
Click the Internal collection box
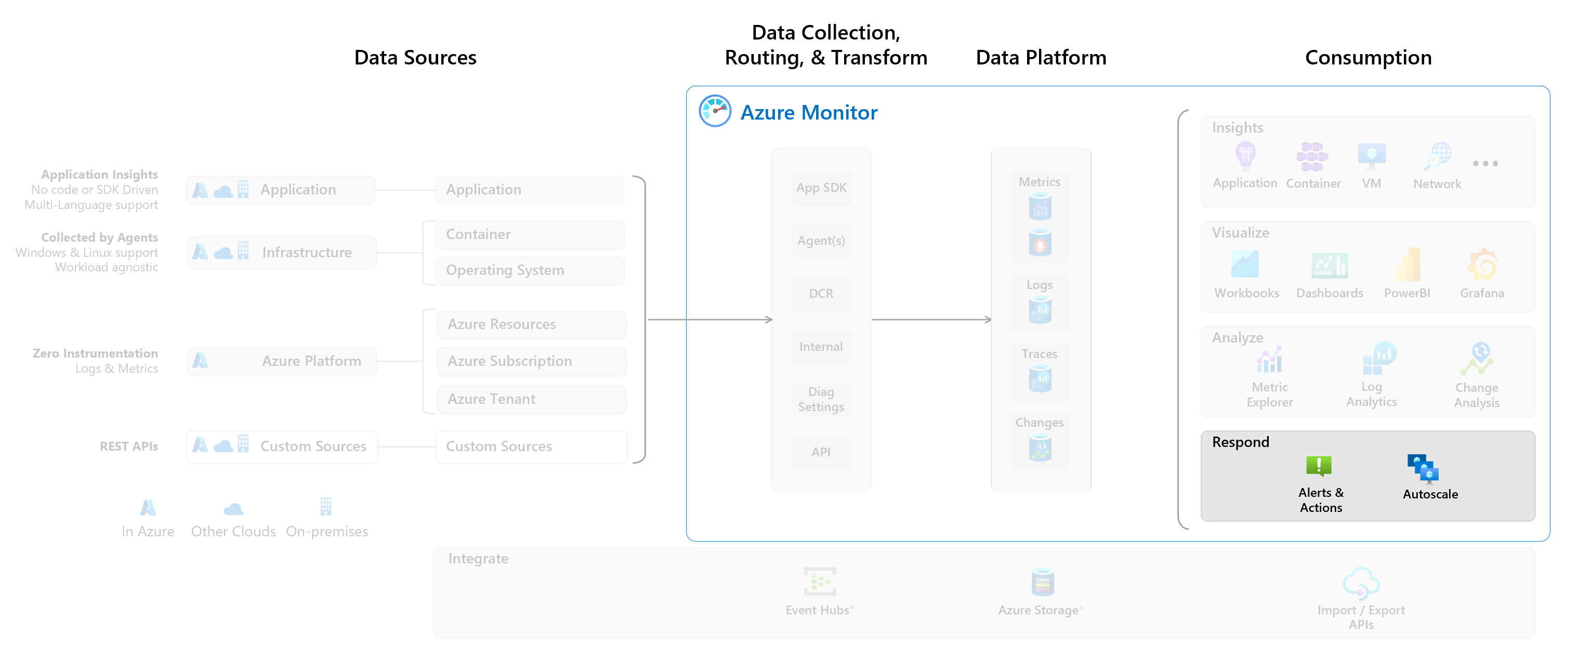[x=821, y=347]
